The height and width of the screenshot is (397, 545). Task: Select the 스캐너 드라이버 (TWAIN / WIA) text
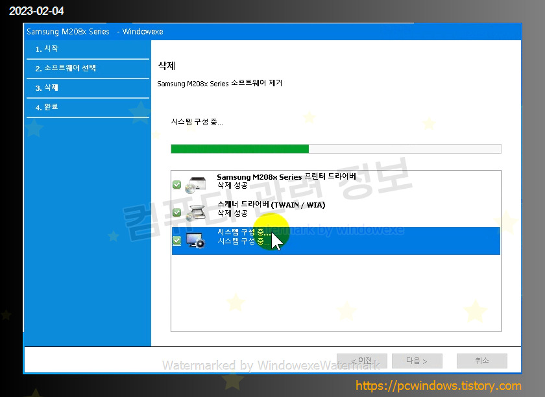[271, 204]
